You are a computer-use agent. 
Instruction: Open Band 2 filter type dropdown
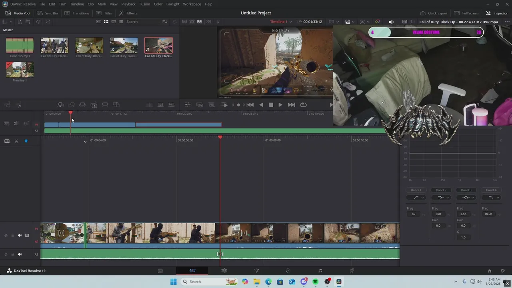[441, 198]
